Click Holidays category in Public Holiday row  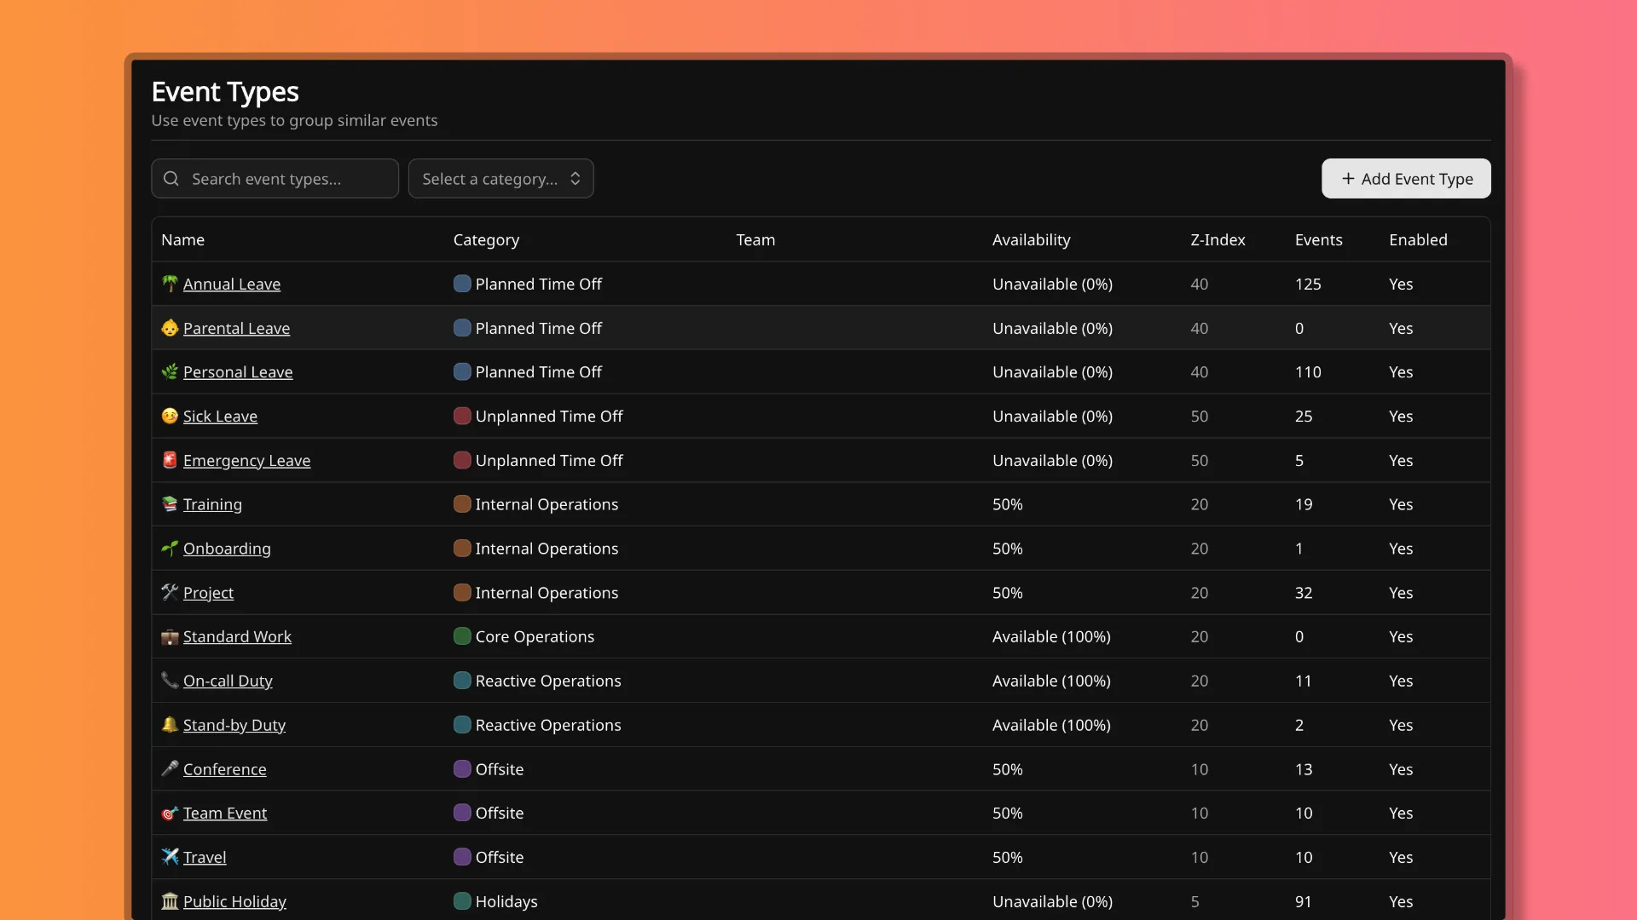506,901
